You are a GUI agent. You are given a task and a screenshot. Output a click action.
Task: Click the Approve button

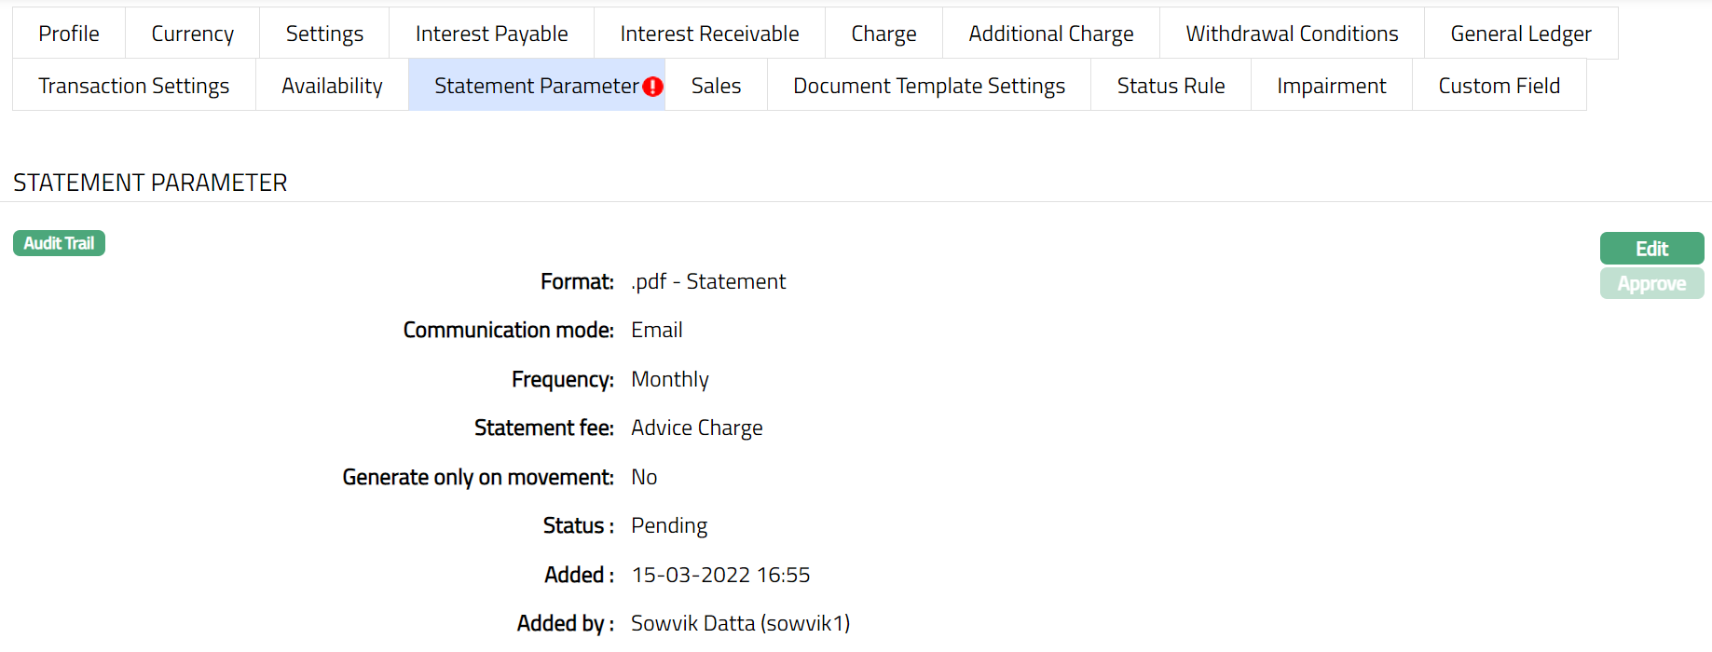tap(1651, 284)
